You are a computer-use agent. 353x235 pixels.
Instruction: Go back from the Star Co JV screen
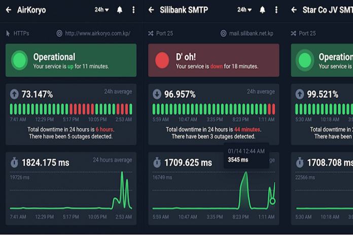pyautogui.click(x=294, y=10)
